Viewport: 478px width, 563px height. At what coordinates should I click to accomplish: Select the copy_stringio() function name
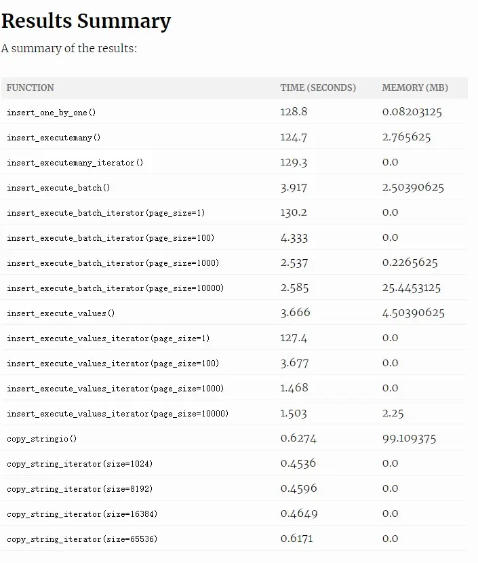(41, 439)
